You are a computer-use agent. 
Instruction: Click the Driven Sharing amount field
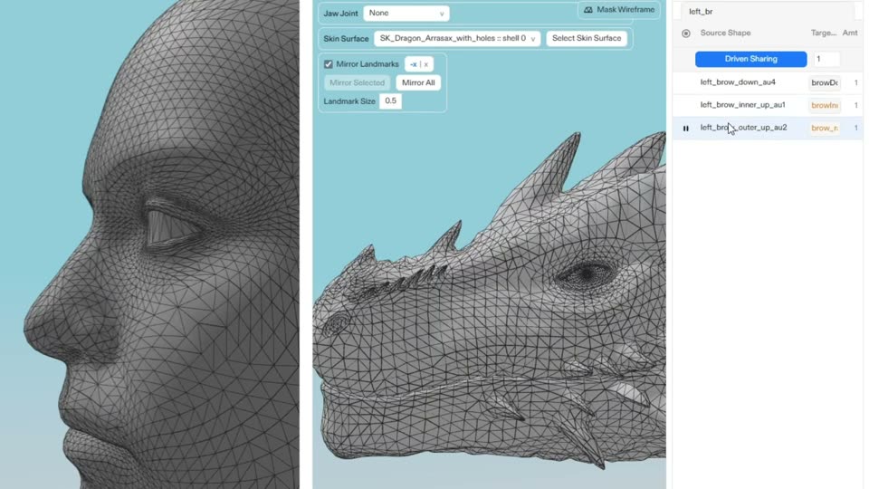pos(826,59)
